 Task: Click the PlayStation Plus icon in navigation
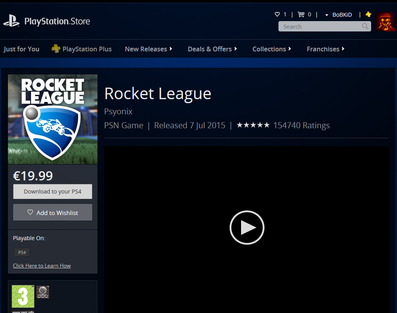pyautogui.click(x=56, y=49)
